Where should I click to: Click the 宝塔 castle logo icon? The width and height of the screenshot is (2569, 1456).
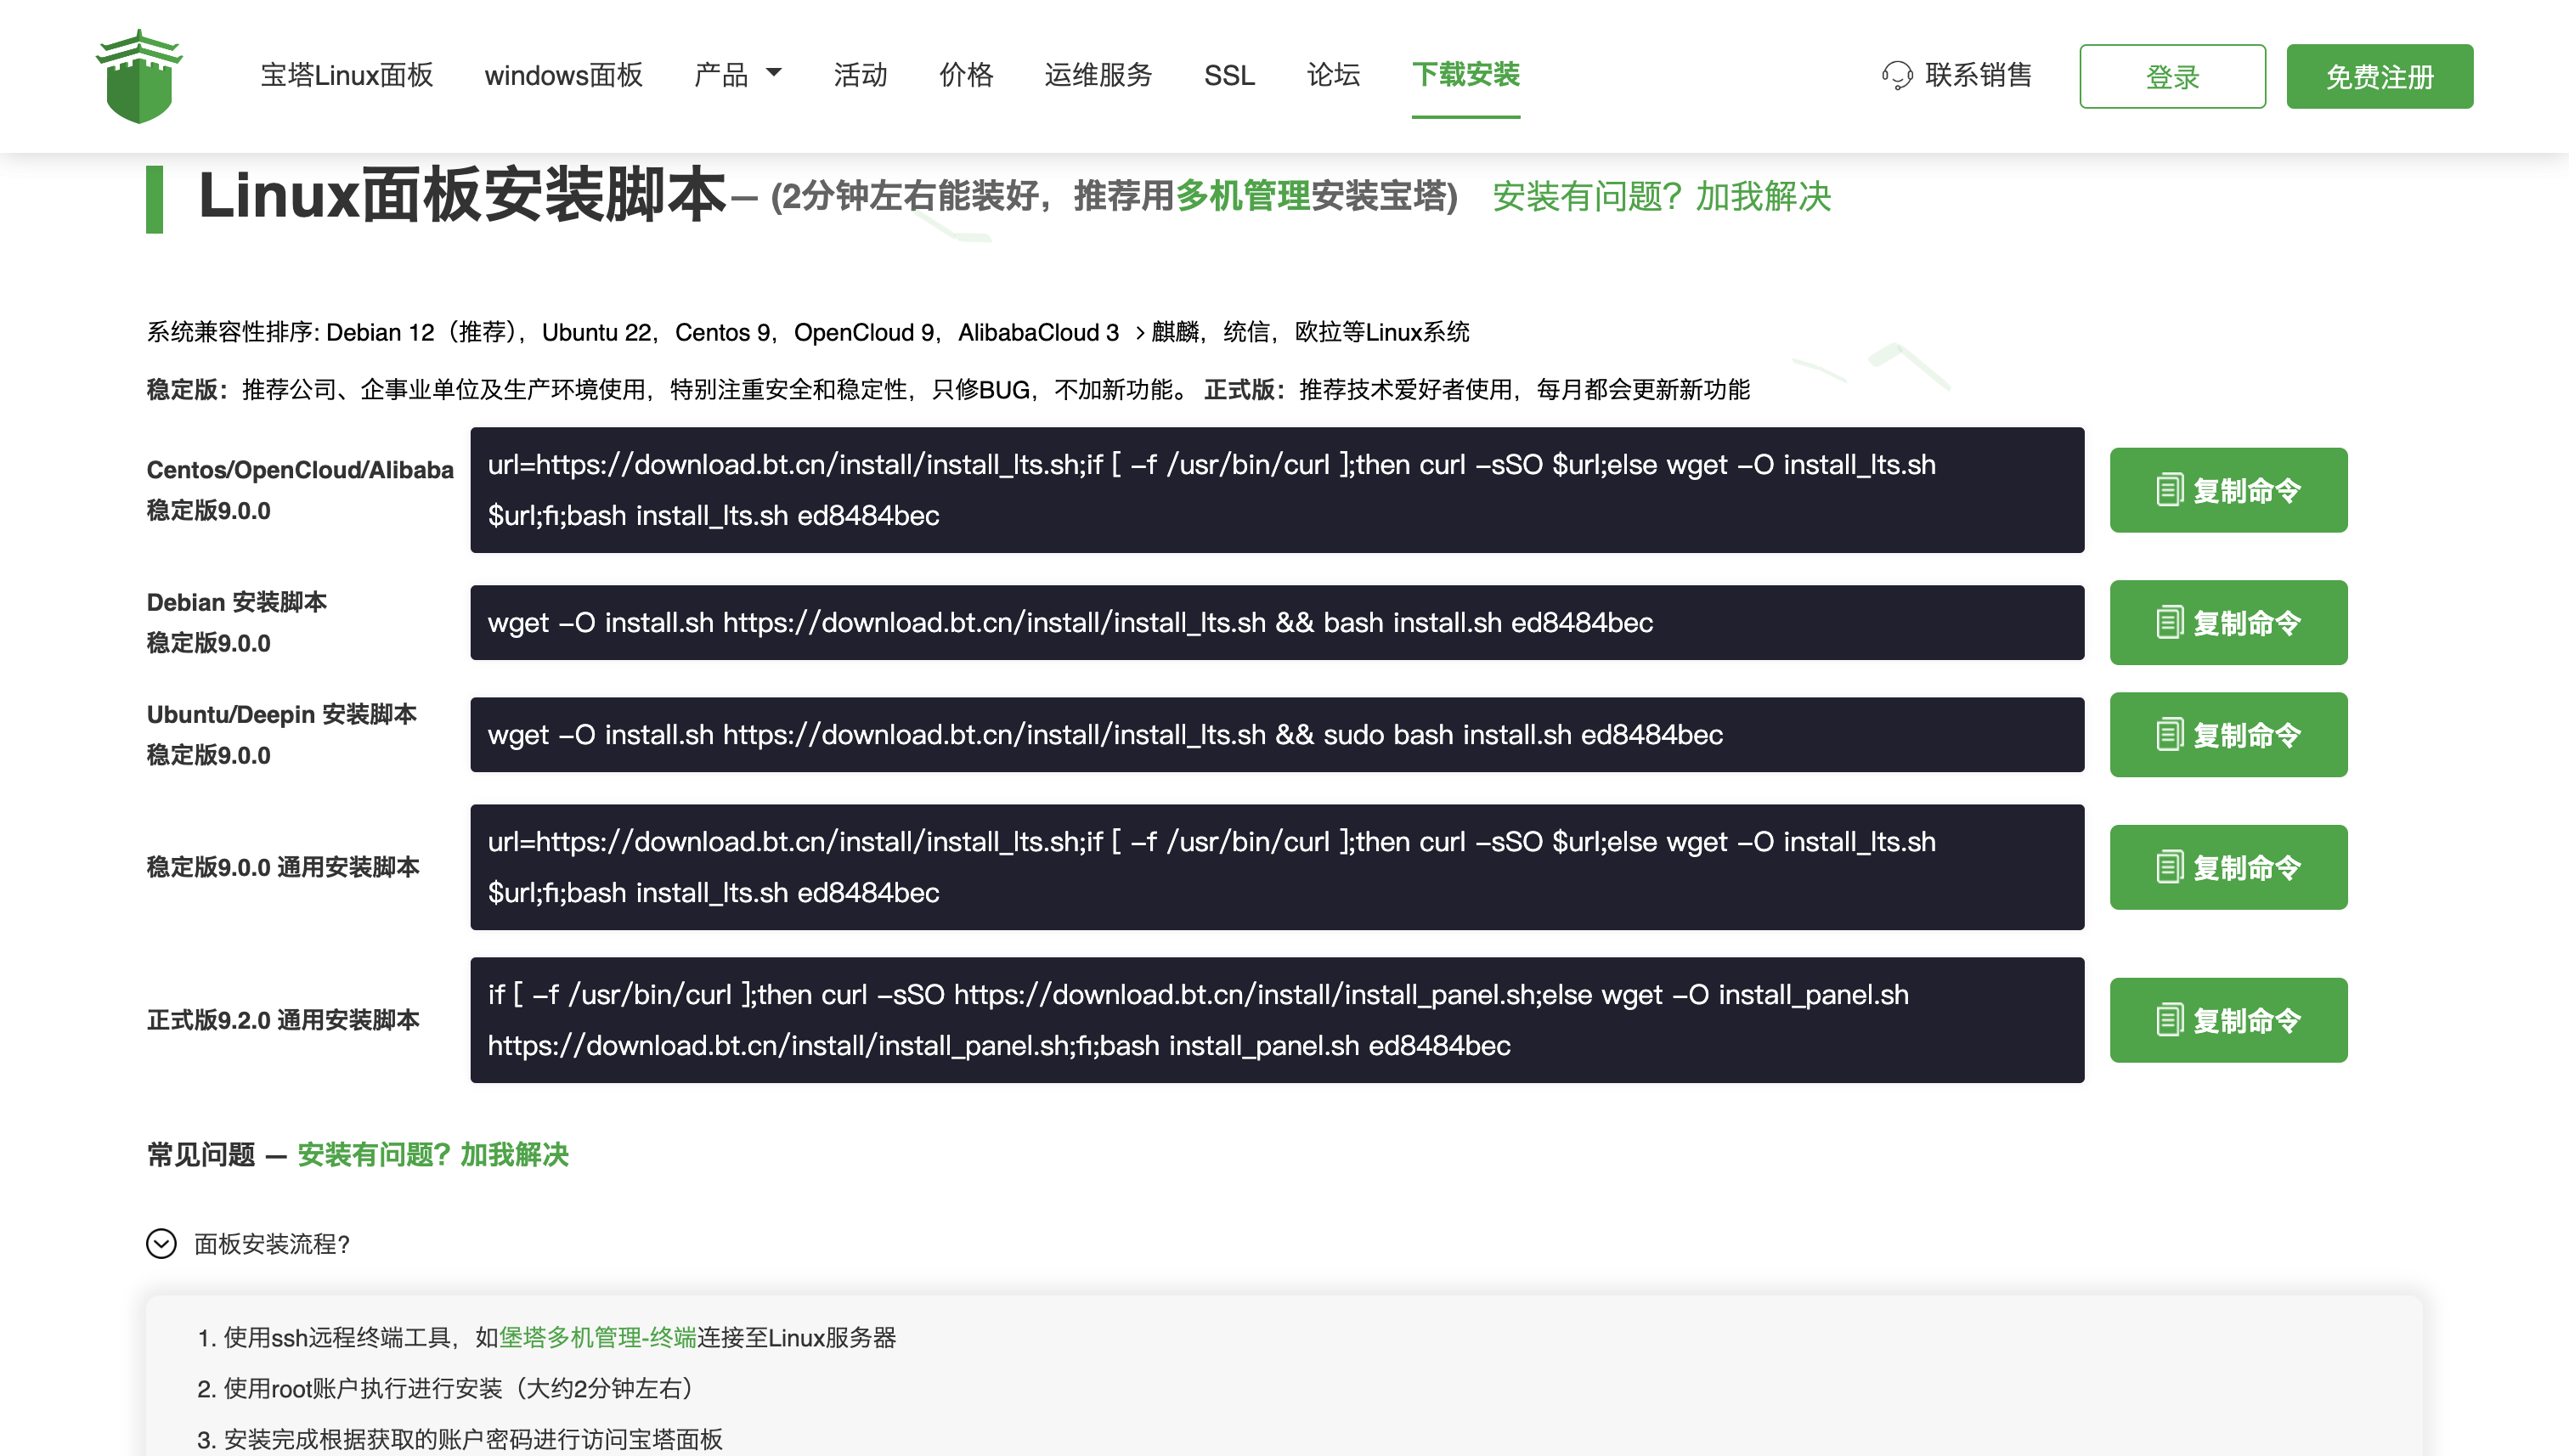[141, 73]
